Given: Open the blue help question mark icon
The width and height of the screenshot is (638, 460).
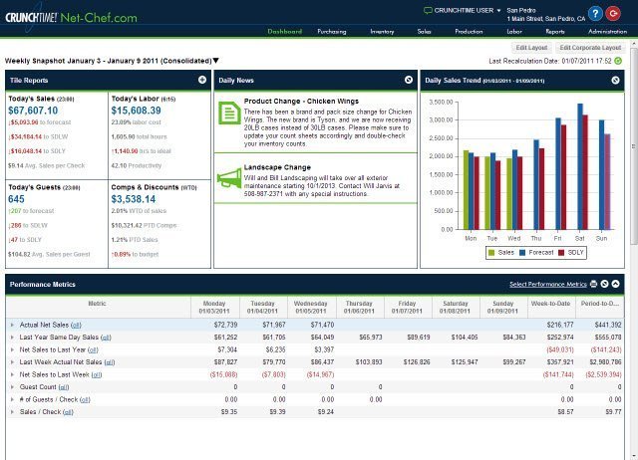Looking at the screenshot, I should click(x=595, y=13).
